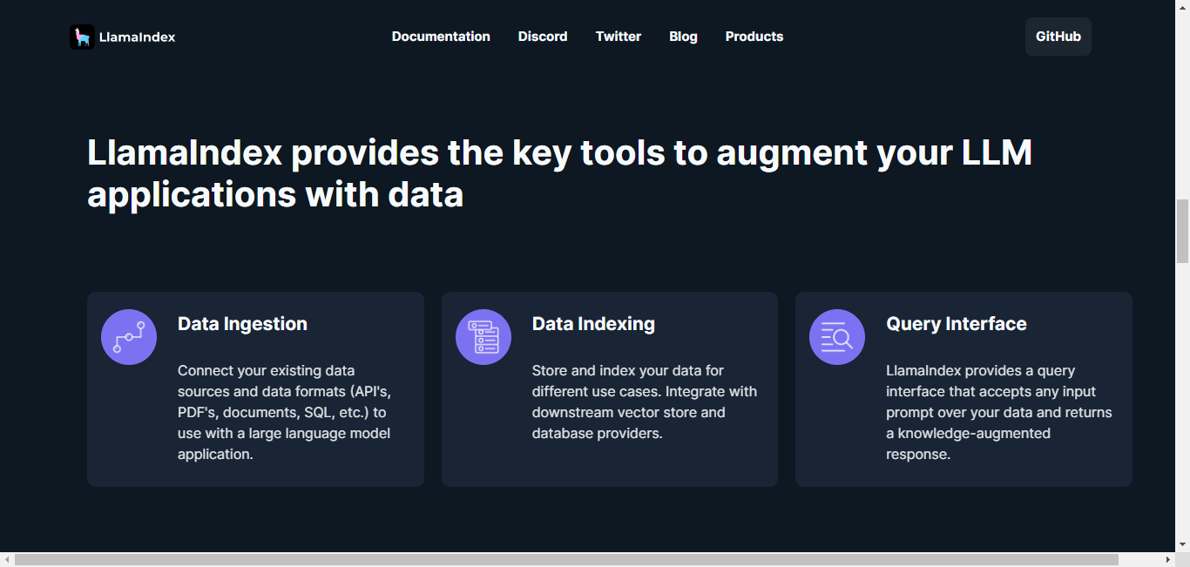Click the vertical scrollbar thumb

1182,231
